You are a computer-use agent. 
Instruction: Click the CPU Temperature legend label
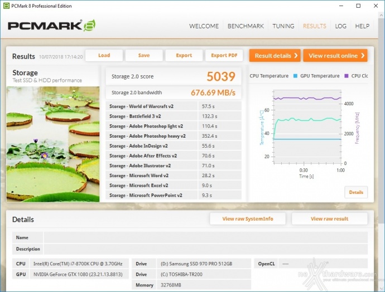[x=269, y=76]
